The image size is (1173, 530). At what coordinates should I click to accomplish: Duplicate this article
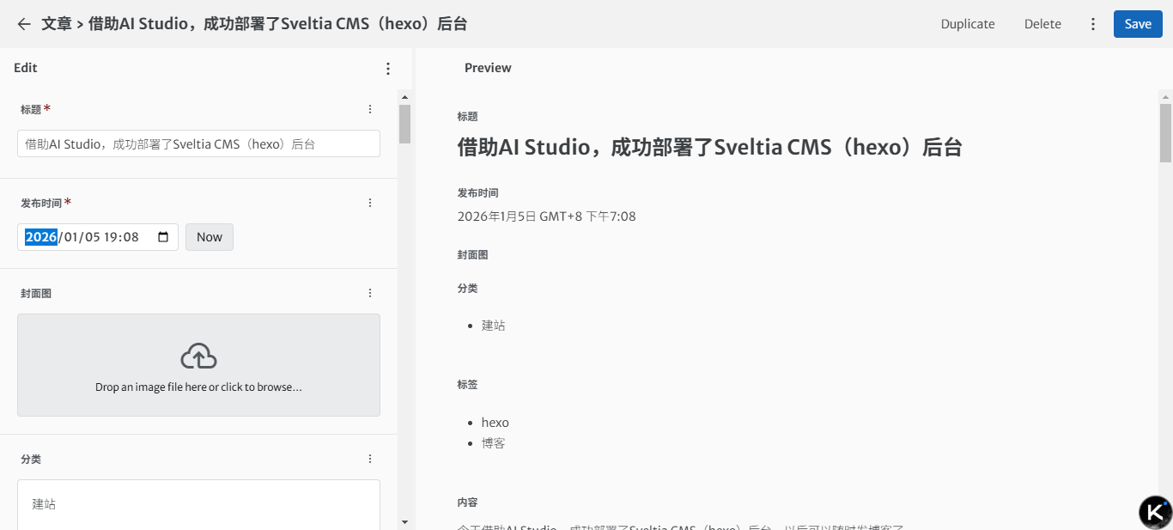(968, 24)
